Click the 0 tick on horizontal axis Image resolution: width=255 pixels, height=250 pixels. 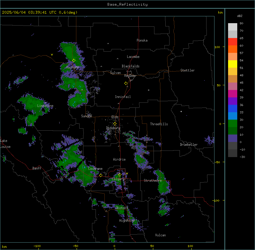(x=114, y=246)
